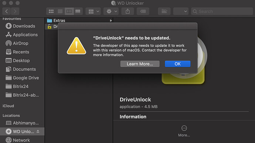
Task: Select column view mode
Action: 69,11
